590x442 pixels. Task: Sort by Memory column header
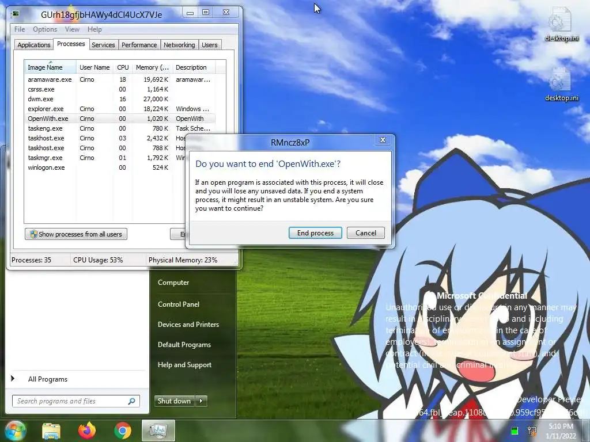(x=152, y=67)
